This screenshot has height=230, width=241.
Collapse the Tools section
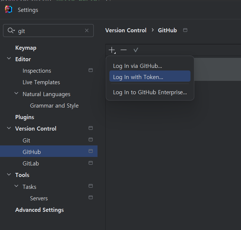9,174
